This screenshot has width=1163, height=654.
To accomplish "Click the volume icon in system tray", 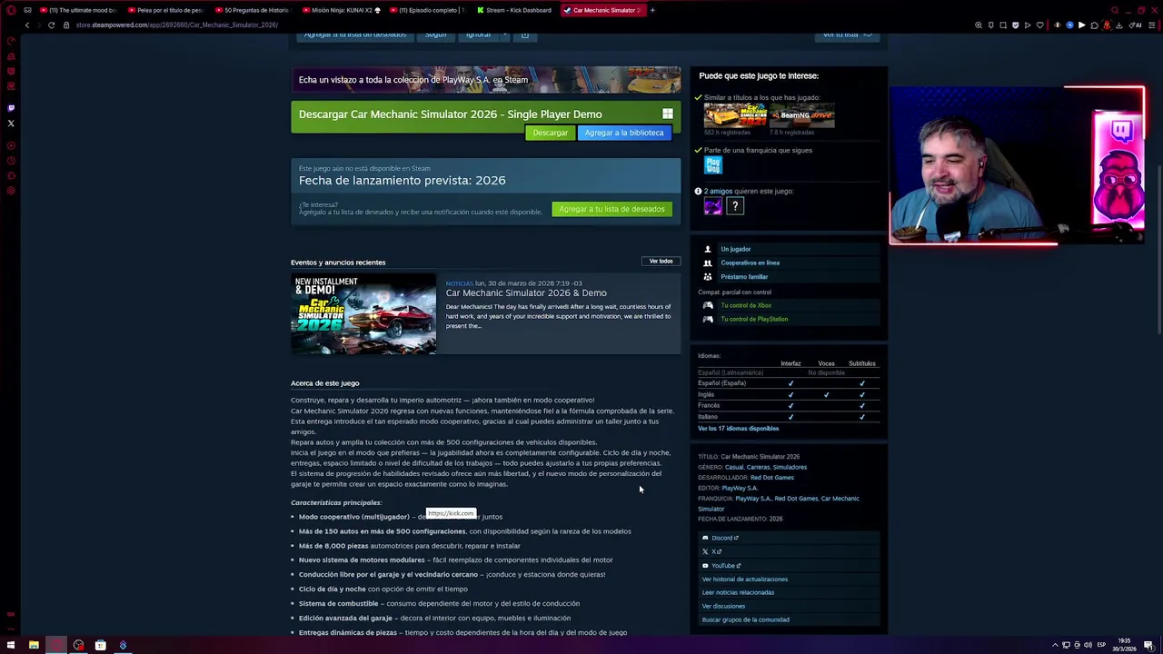I will click(1088, 645).
